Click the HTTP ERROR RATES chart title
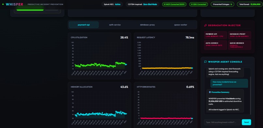Viewport: 263px width, 128px height. click(x=146, y=87)
